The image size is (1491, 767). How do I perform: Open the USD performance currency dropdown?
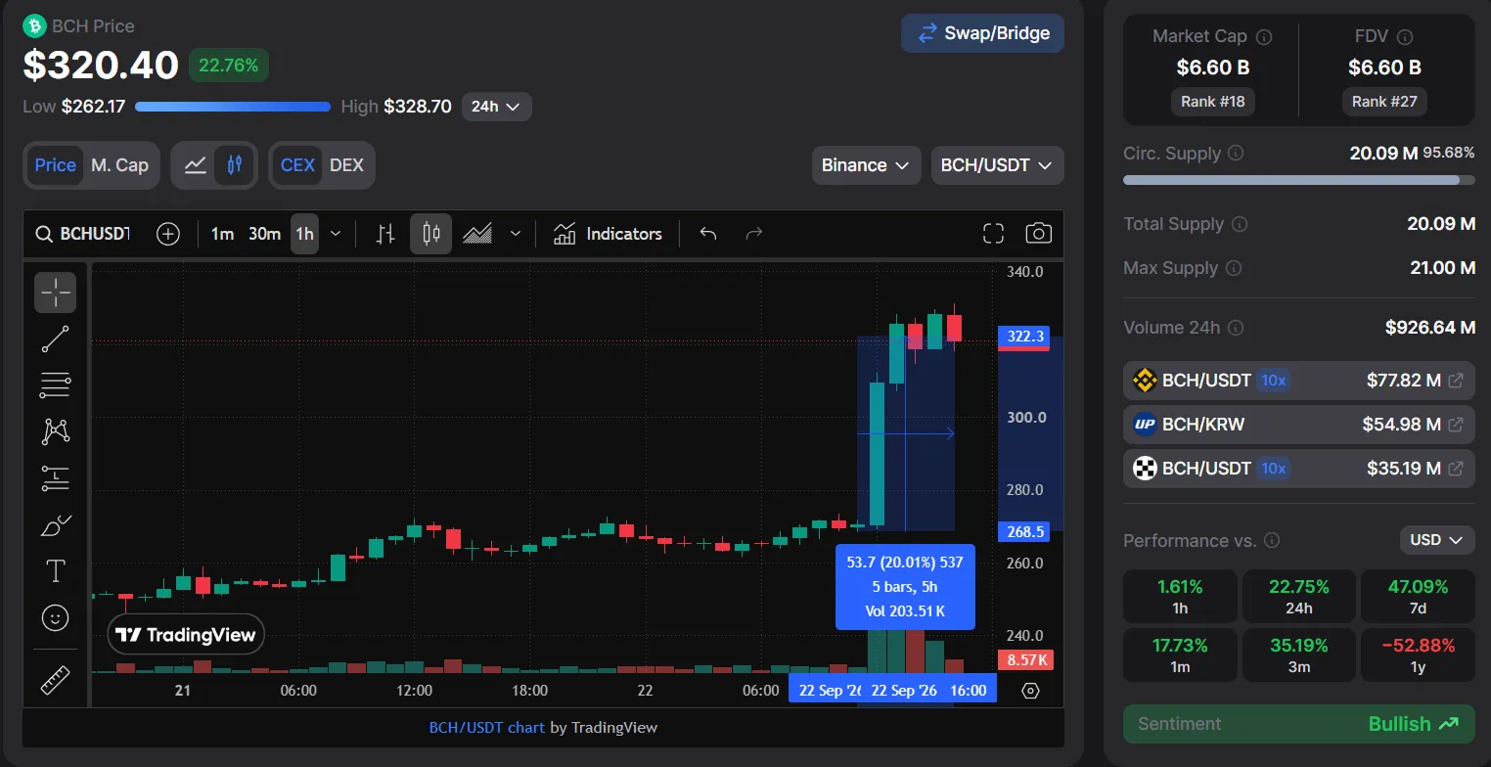[x=1437, y=540]
